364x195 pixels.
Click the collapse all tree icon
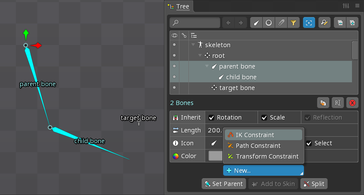[x=340, y=23]
